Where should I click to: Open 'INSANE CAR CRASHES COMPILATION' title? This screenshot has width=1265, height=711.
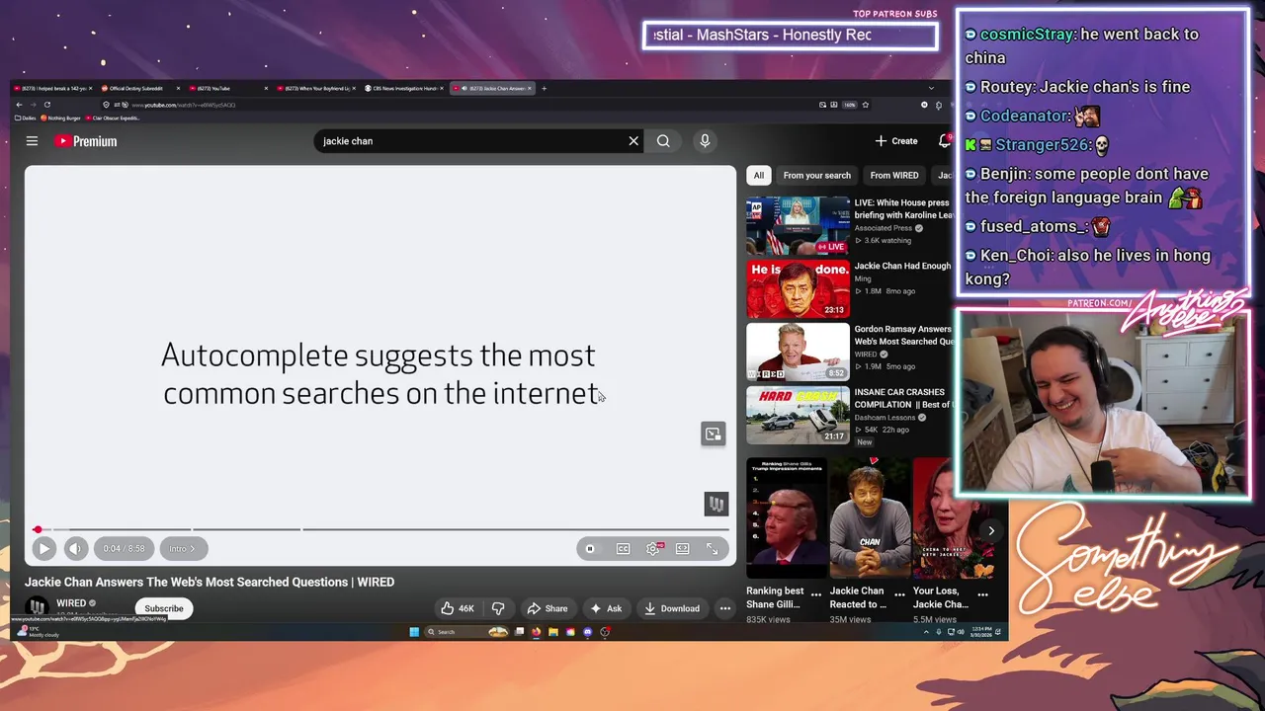tap(901, 398)
